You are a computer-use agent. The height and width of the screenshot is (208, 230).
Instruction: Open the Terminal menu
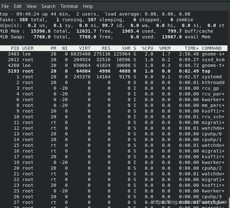pyautogui.click(x=69, y=6)
